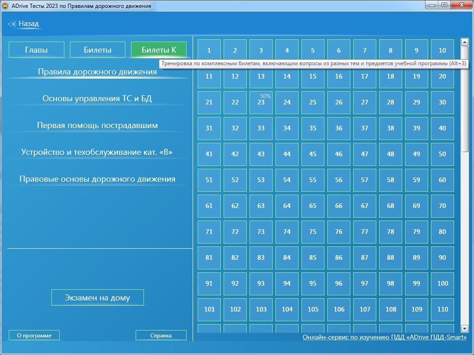Open Правовые основы дорожного движения
Viewport: 474px width, 355px height.
(97, 179)
